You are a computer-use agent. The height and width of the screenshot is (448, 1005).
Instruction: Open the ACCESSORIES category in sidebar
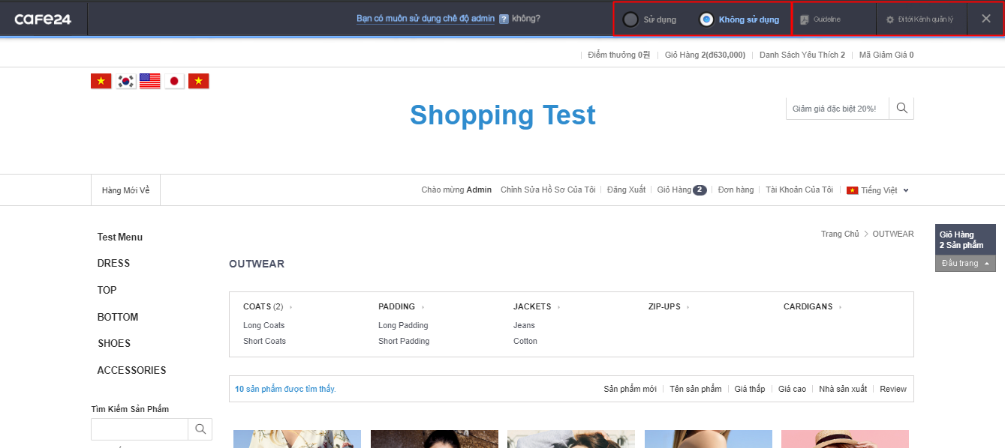[x=131, y=370]
